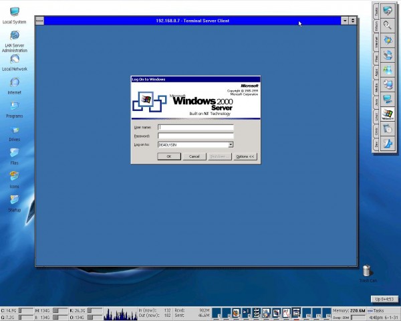Open Terminal Server Client system menu

39,21
